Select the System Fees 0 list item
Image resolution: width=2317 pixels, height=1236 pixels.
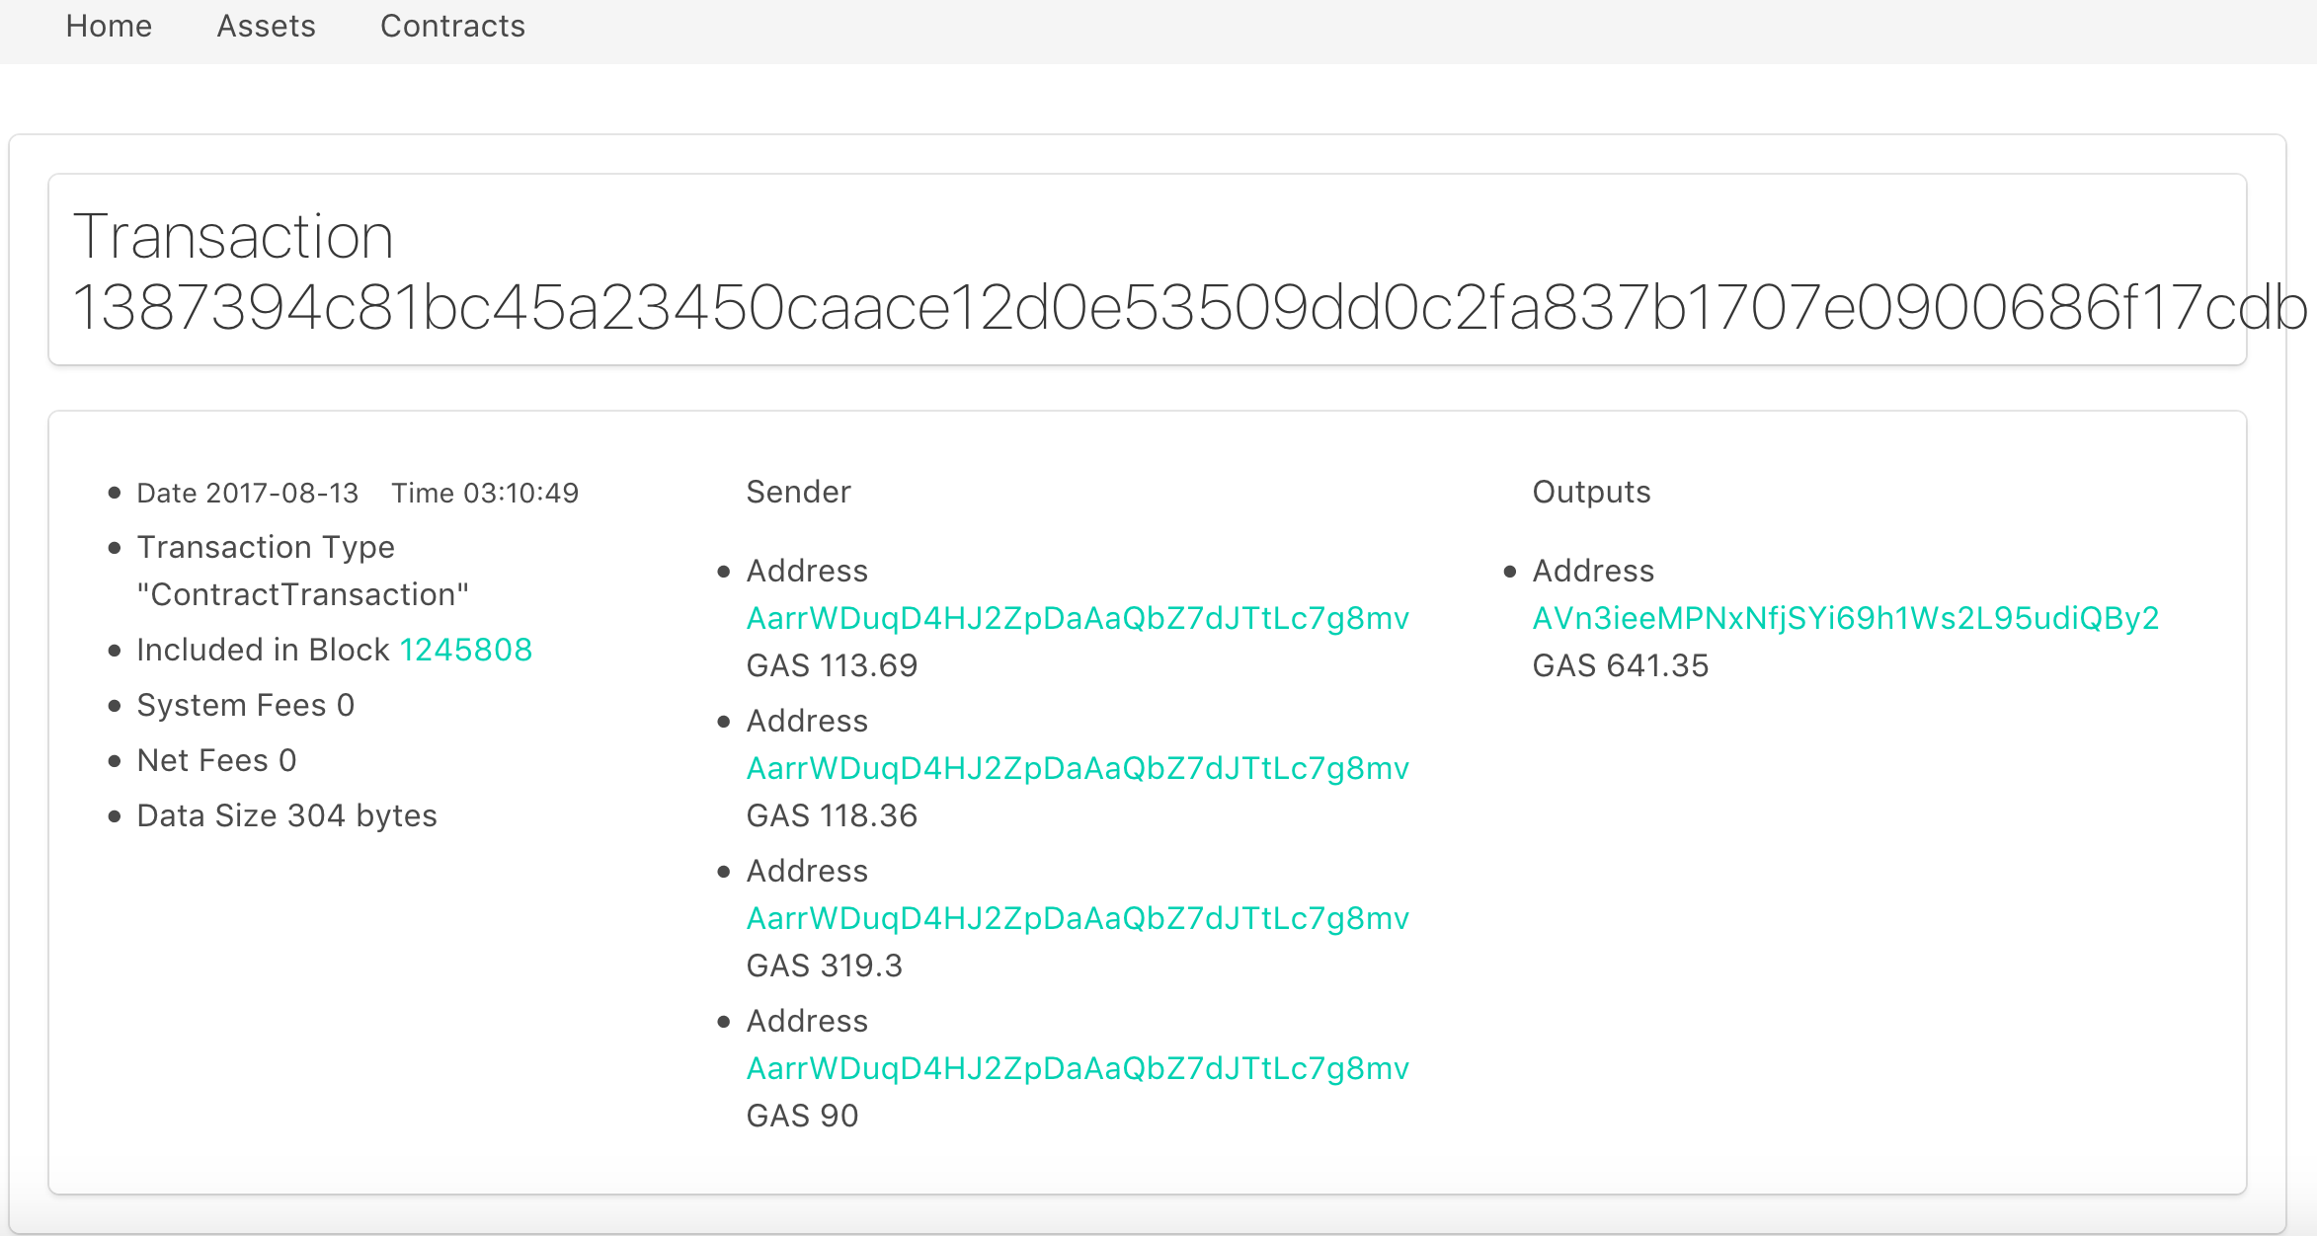click(x=245, y=705)
